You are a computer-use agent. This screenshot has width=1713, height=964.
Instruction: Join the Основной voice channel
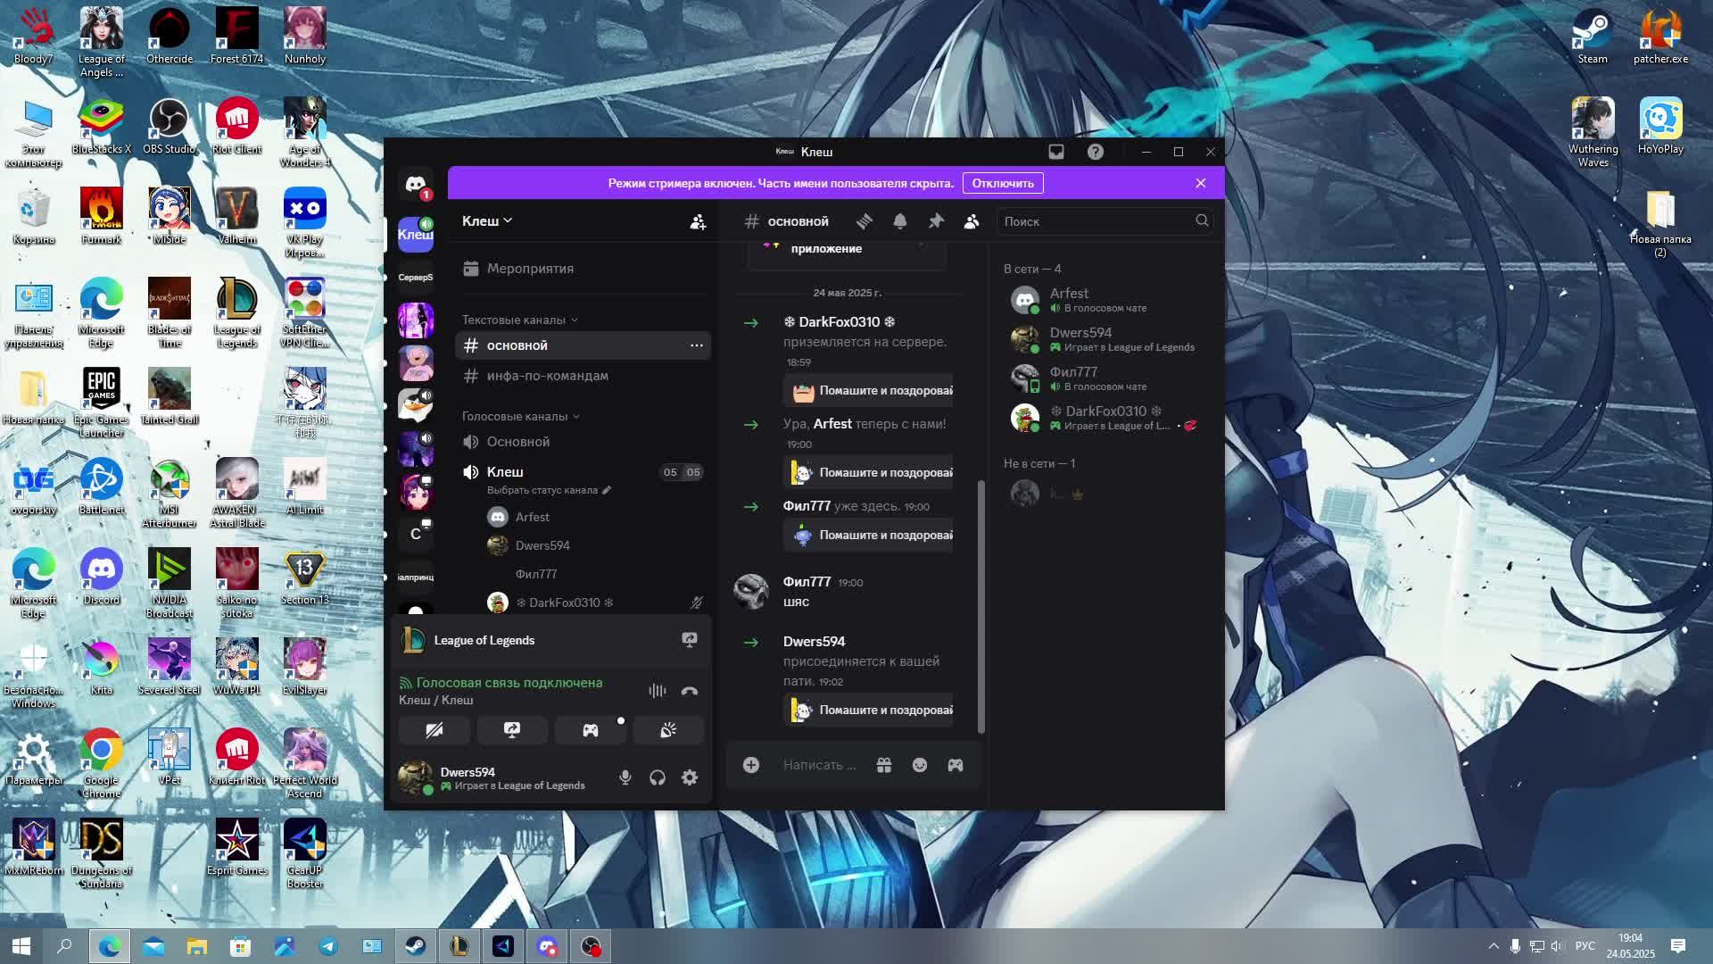583,442
